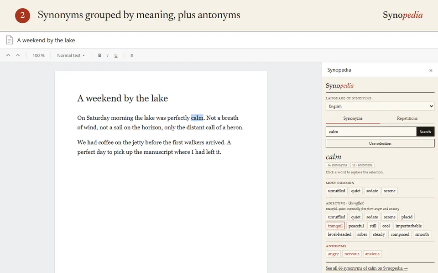Click the Use selection button
The image size is (438, 273).
(x=380, y=143)
